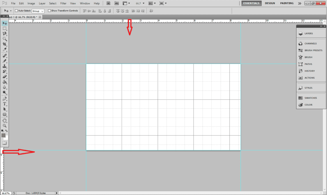Click the foreground color swatch

[4, 135]
